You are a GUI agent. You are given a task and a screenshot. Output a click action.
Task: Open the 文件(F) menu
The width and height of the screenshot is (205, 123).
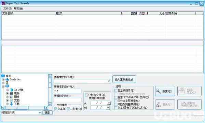pos(7,9)
